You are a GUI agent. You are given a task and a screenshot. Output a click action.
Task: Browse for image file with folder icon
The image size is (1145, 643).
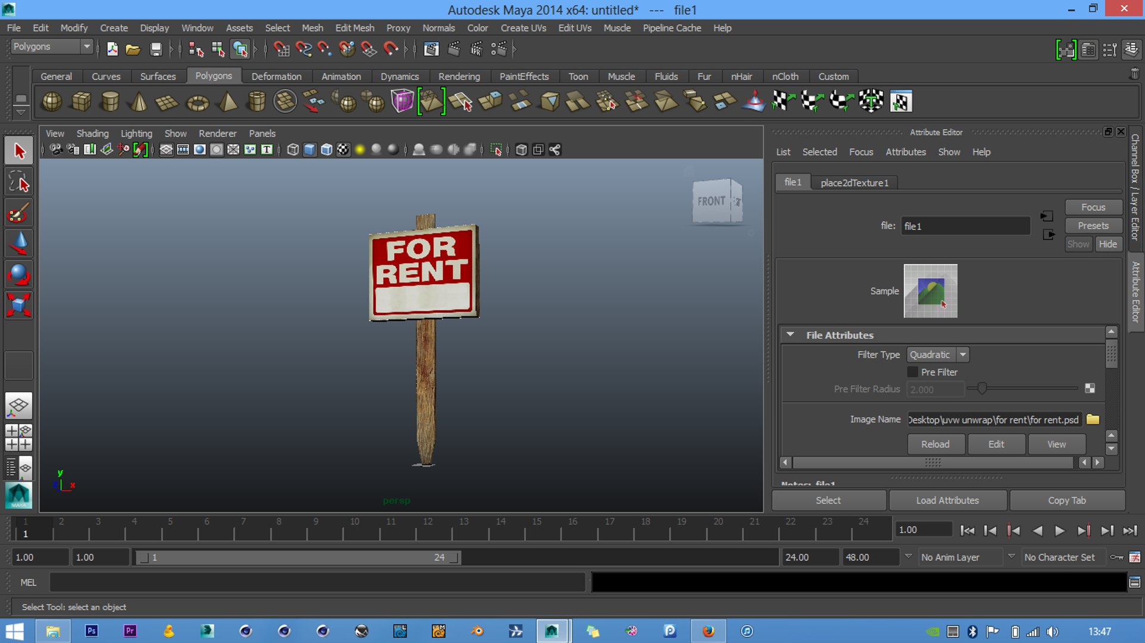(x=1093, y=420)
